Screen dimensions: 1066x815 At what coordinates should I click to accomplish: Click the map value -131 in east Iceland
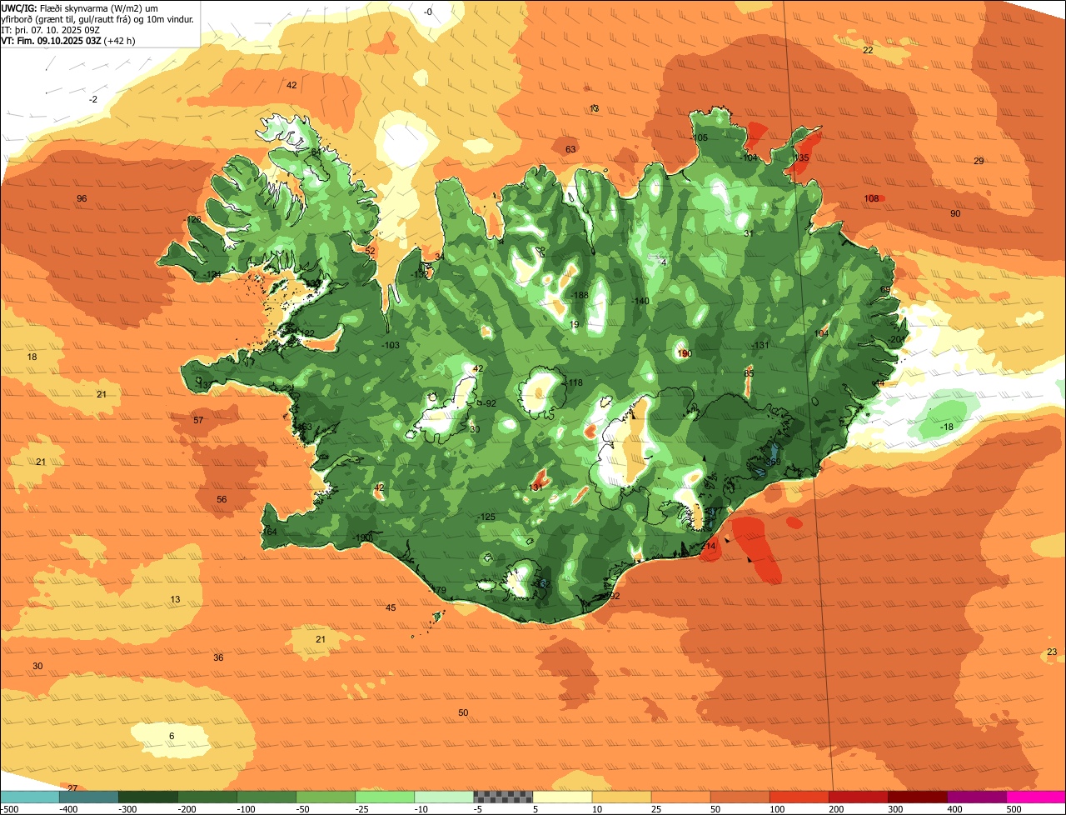click(x=760, y=345)
